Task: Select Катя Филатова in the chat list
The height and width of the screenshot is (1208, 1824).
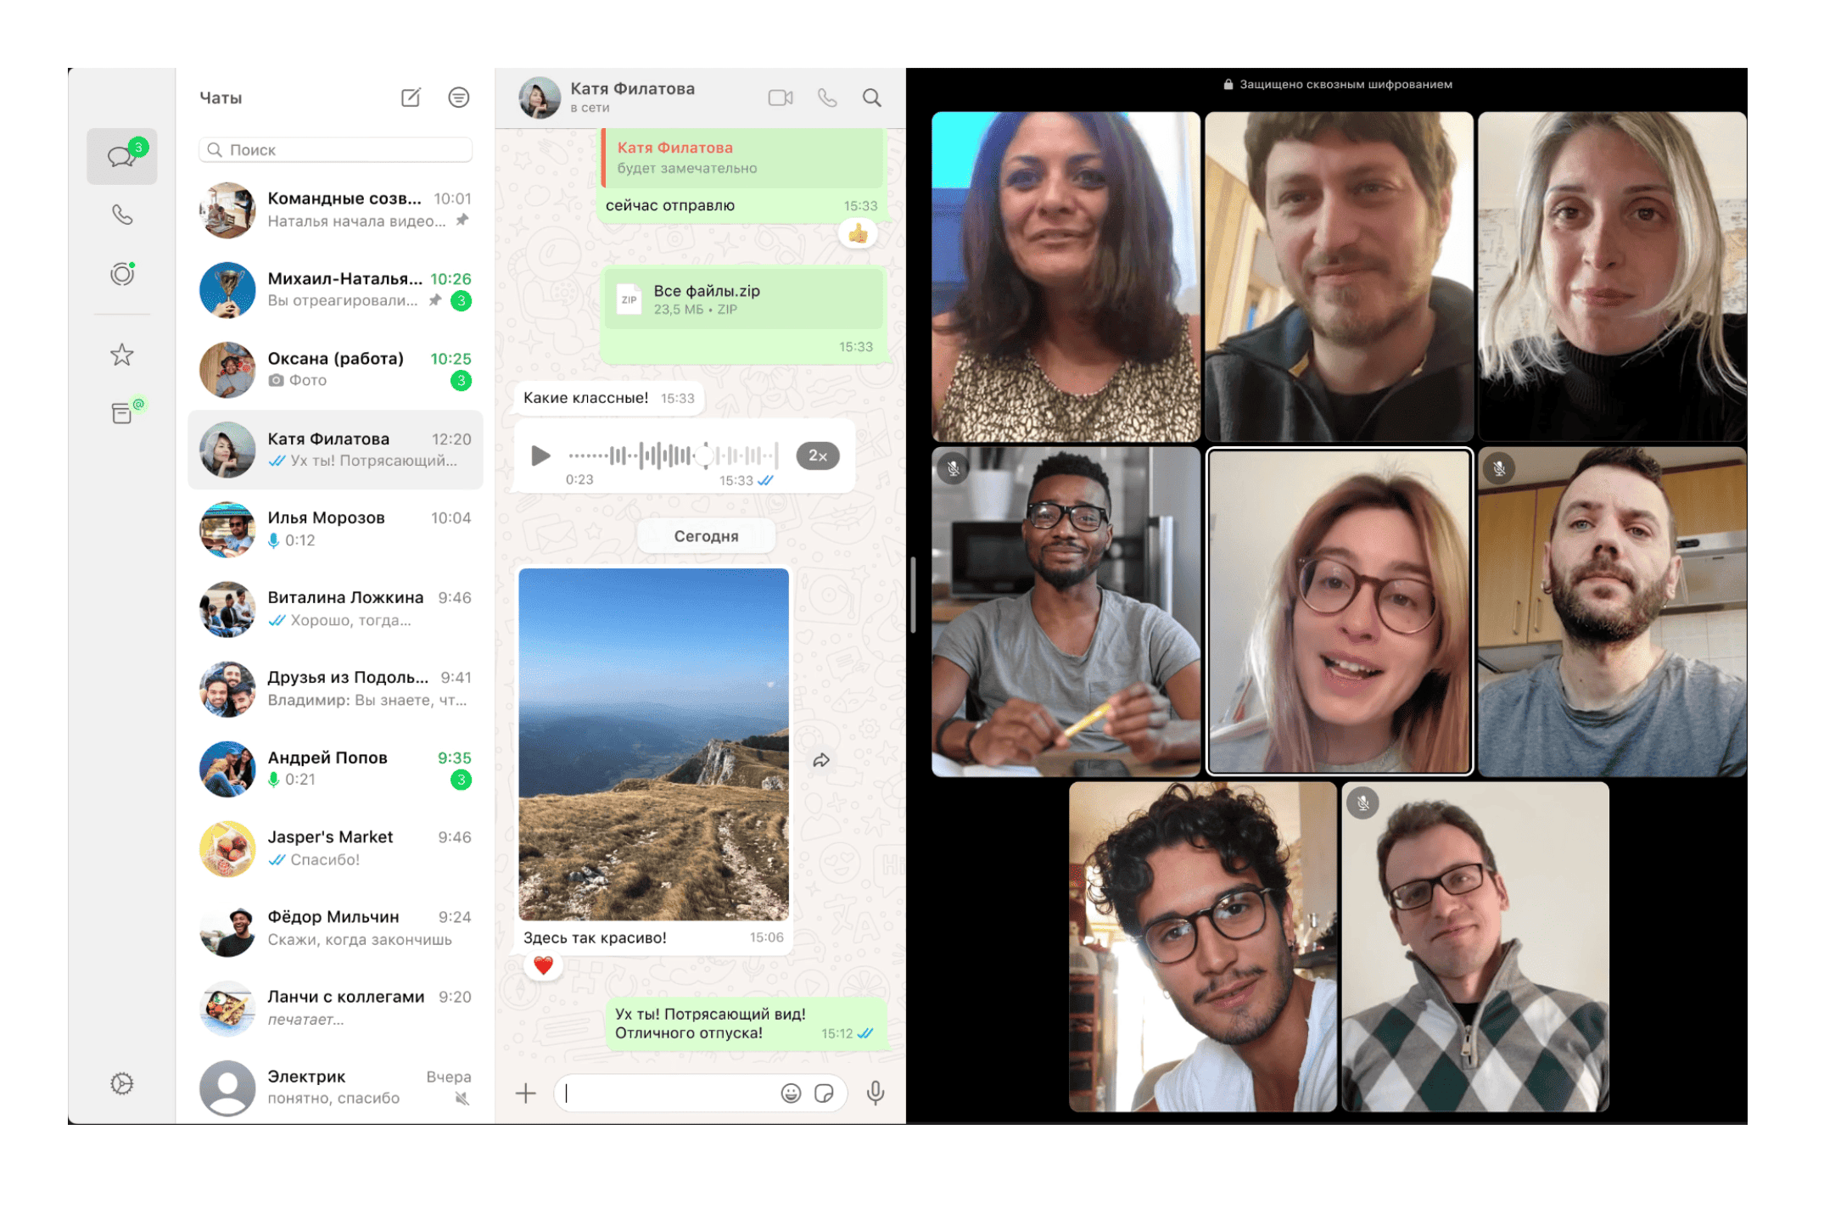Action: tap(335, 450)
